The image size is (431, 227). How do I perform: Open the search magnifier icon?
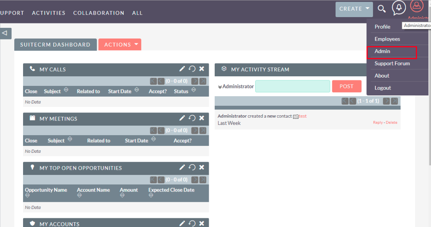[x=381, y=9]
